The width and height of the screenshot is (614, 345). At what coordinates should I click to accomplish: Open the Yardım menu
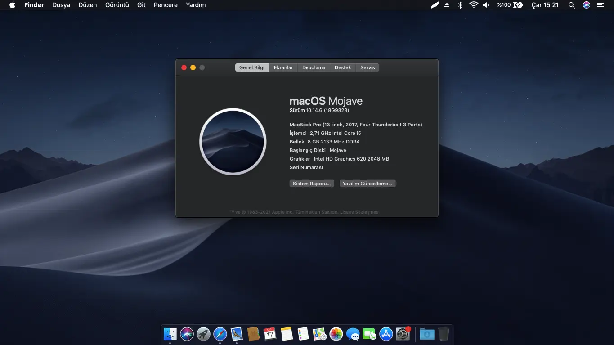(x=196, y=5)
